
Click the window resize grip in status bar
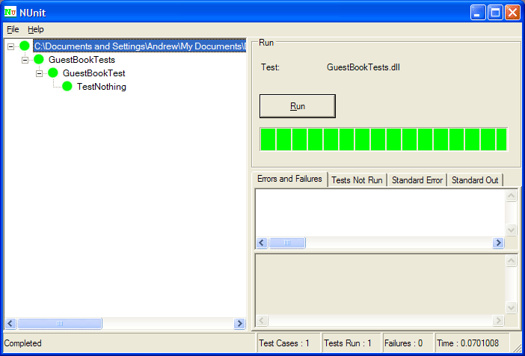click(517, 348)
